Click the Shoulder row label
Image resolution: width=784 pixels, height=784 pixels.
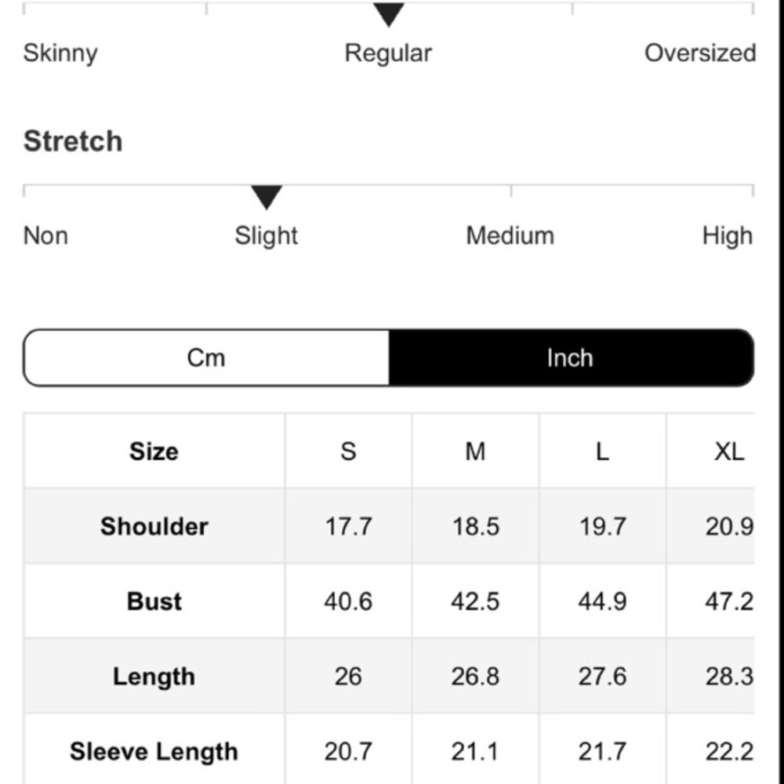154,526
